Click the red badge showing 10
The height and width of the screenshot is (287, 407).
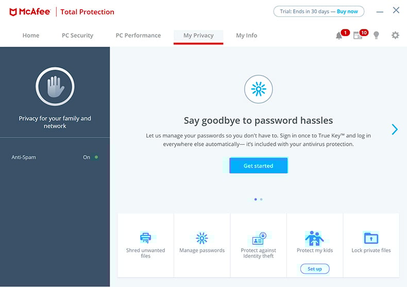click(364, 32)
